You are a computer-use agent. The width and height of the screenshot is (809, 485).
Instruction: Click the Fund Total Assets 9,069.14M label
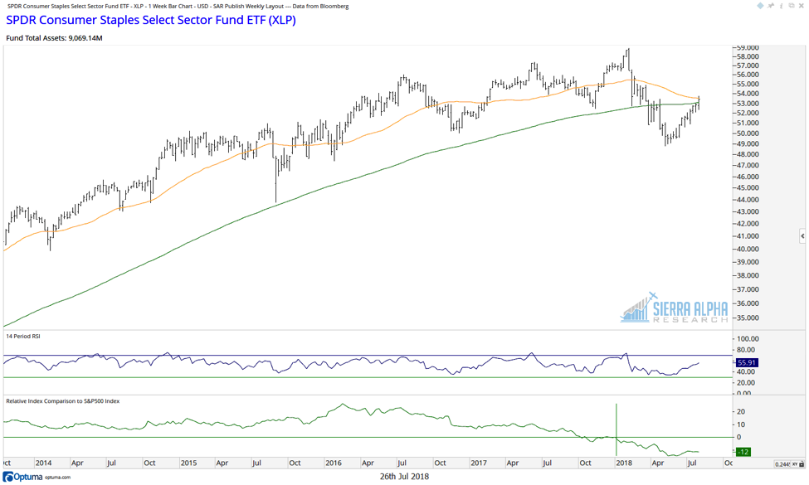coord(54,38)
